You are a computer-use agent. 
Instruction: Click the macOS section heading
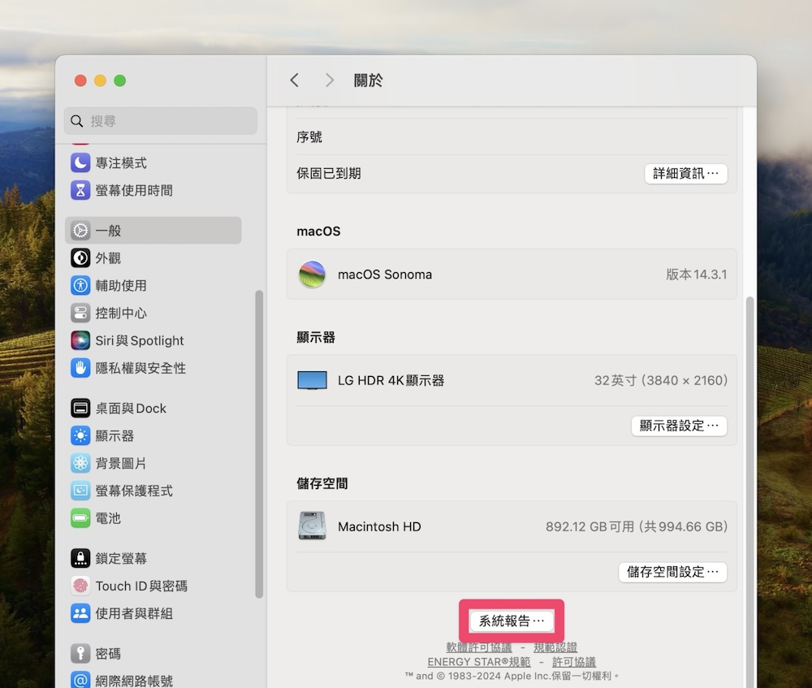pyautogui.click(x=318, y=231)
